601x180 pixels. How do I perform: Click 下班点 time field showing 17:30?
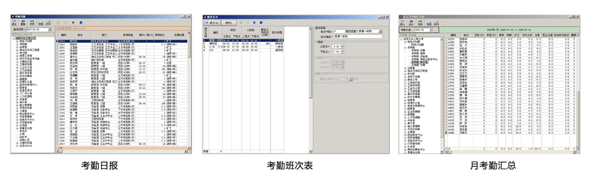(337, 52)
